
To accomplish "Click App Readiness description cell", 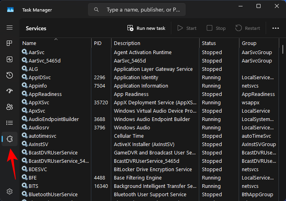I will pos(131,94).
